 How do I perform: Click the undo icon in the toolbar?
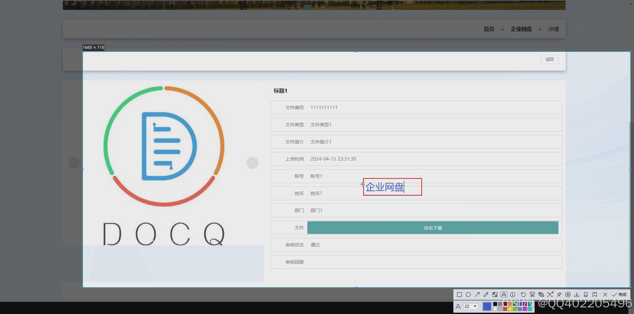(x=523, y=295)
